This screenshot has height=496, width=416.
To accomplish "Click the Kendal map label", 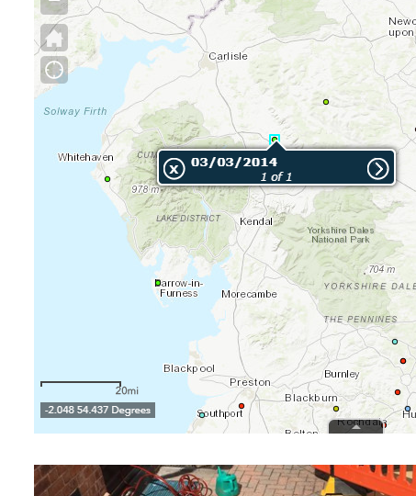I will (x=256, y=221).
